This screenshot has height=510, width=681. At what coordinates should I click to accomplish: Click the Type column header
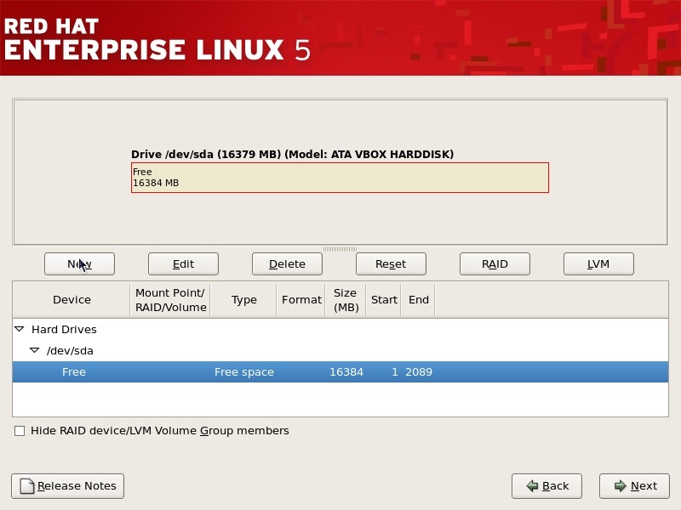[x=243, y=300]
